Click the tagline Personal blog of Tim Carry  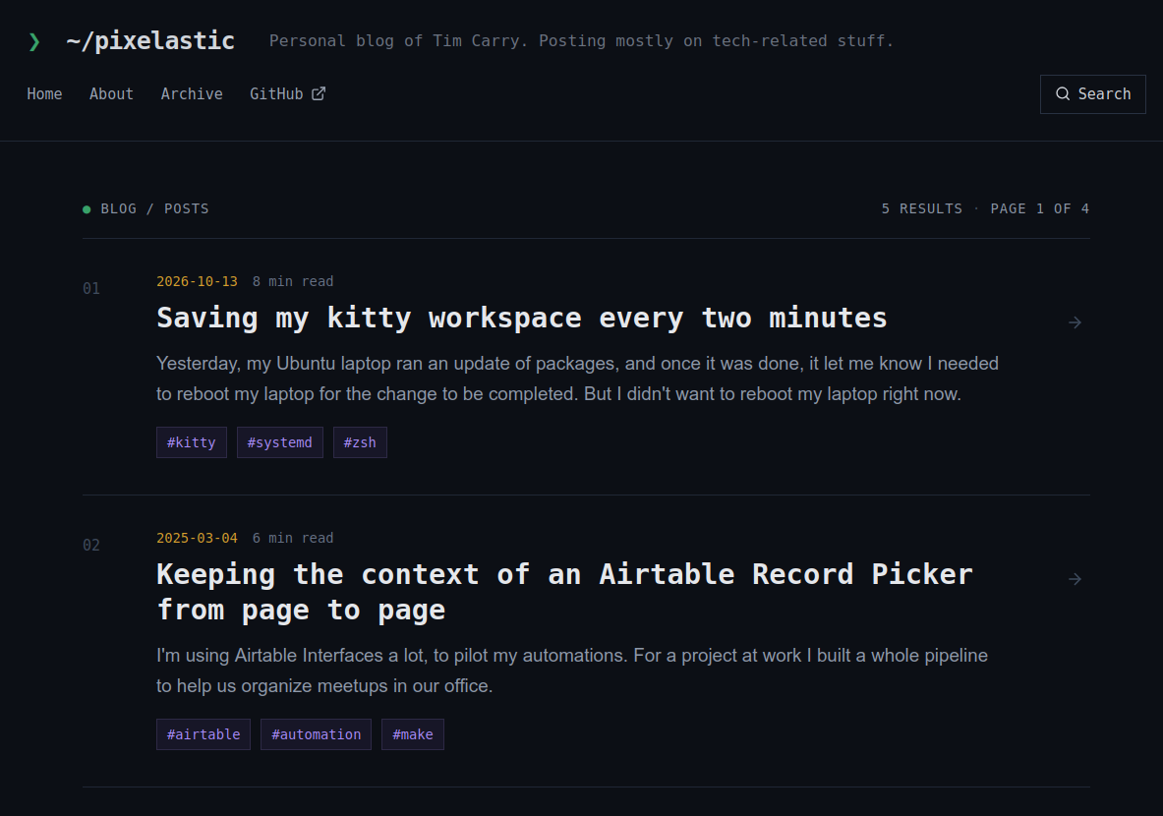(582, 41)
